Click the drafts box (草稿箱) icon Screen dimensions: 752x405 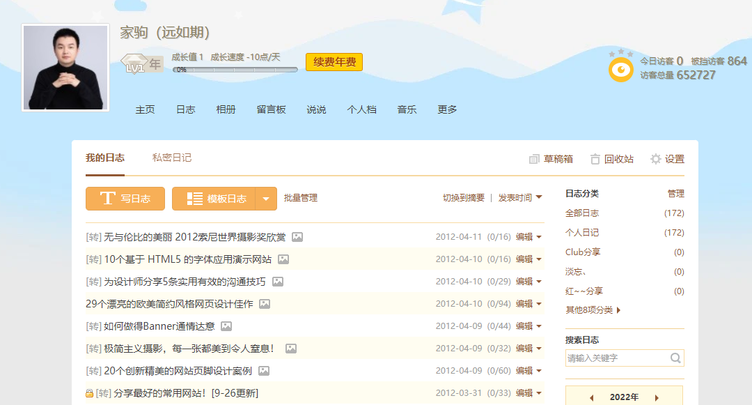[x=534, y=159]
